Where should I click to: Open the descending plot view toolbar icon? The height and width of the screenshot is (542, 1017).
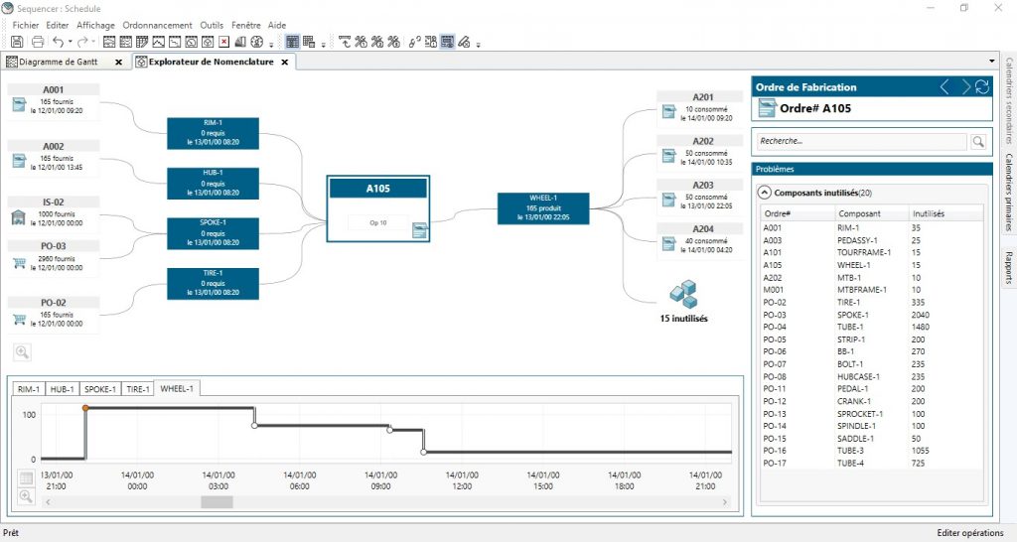click(175, 42)
